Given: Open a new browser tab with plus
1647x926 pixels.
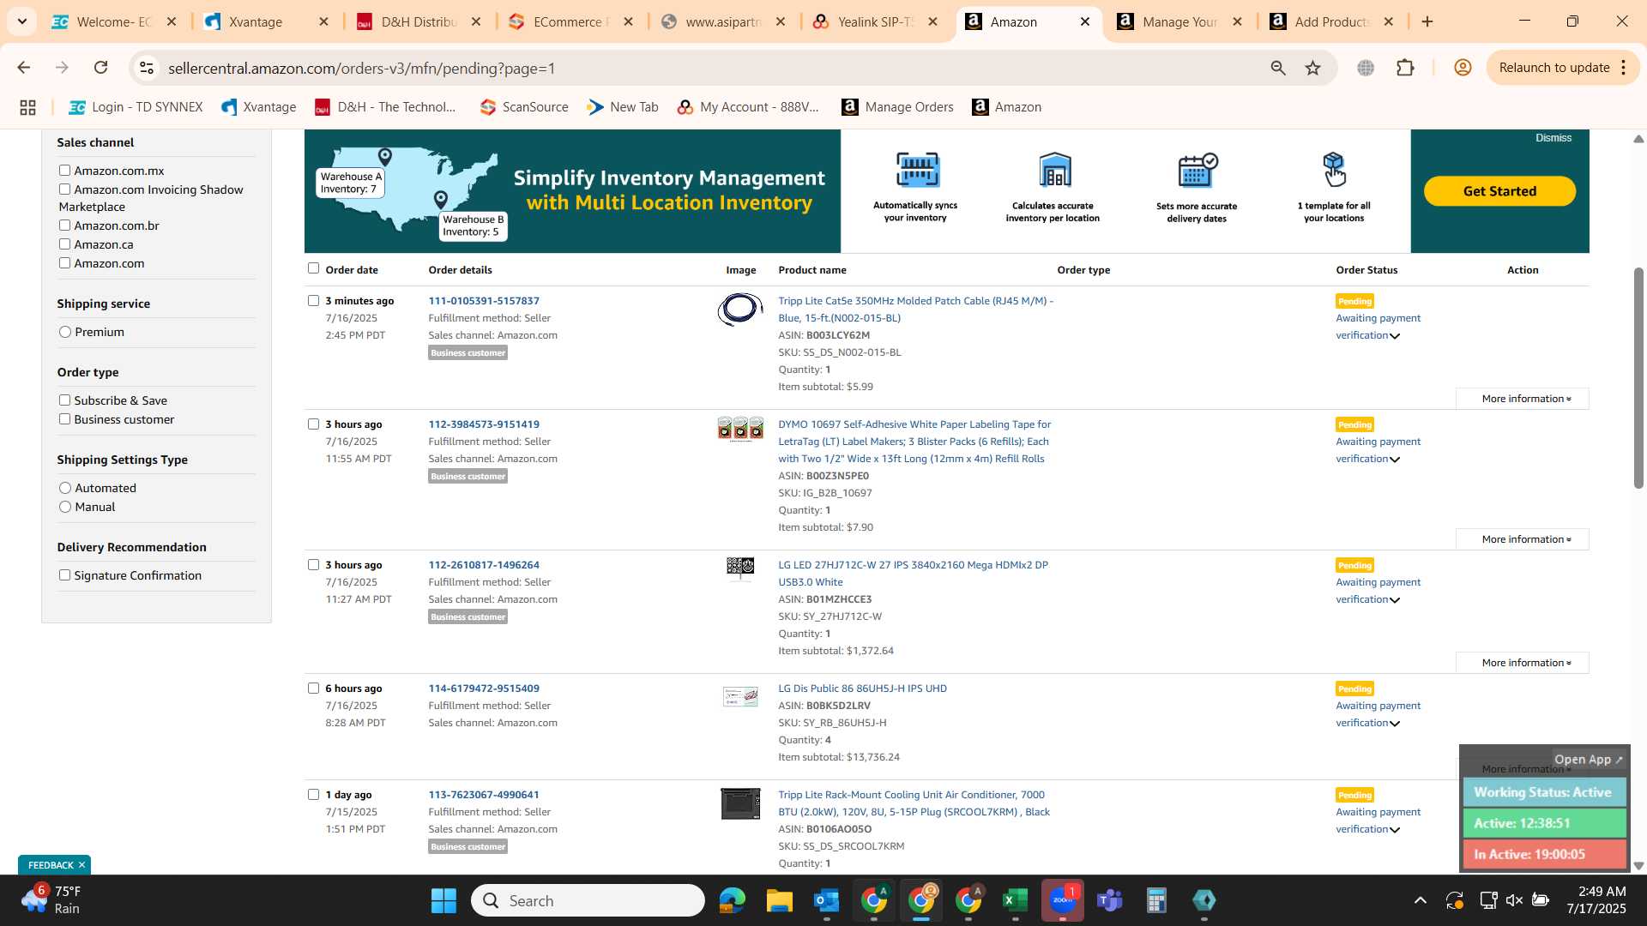Looking at the screenshot, I should click(1427, 21).
